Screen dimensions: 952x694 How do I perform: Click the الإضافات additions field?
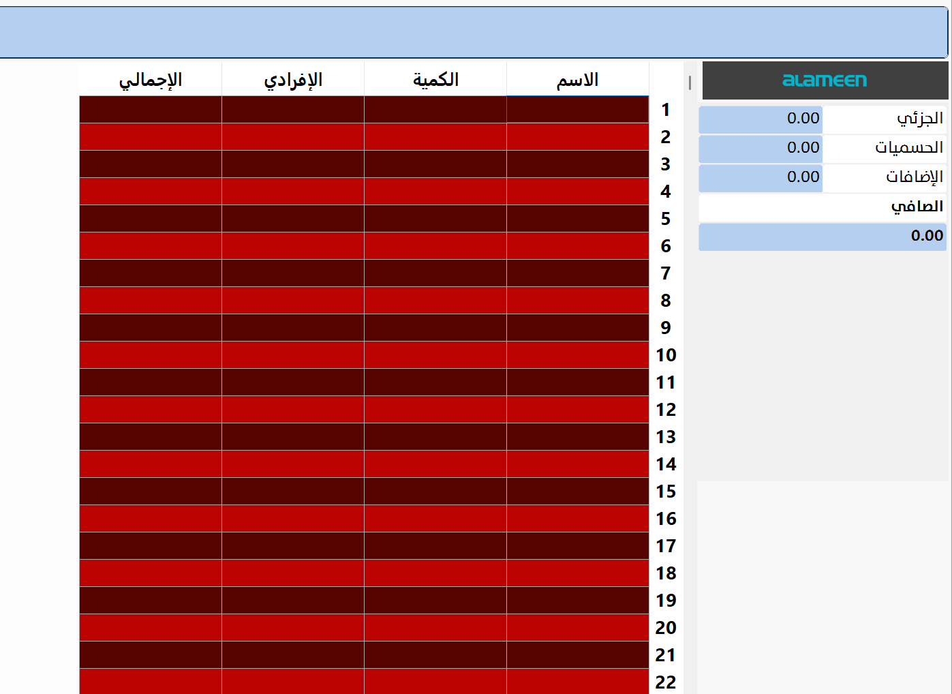[x=760, y=178]
